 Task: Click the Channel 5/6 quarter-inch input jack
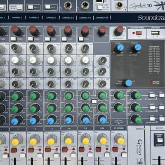click(x=68, y=5)
